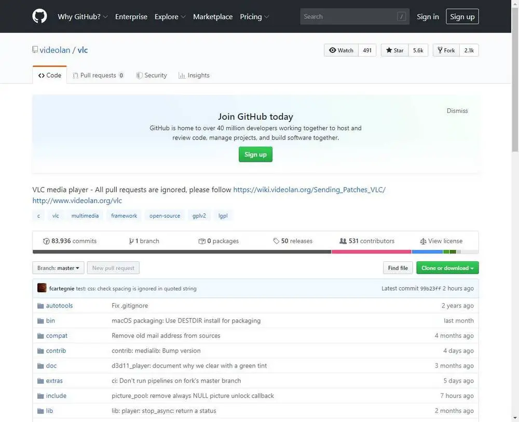Click the Star button
Screen dimensions: 519x422
[395, 50]
